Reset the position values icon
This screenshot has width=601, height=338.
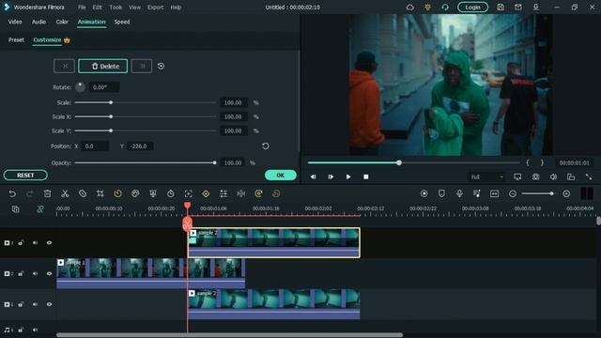point(265,146)
